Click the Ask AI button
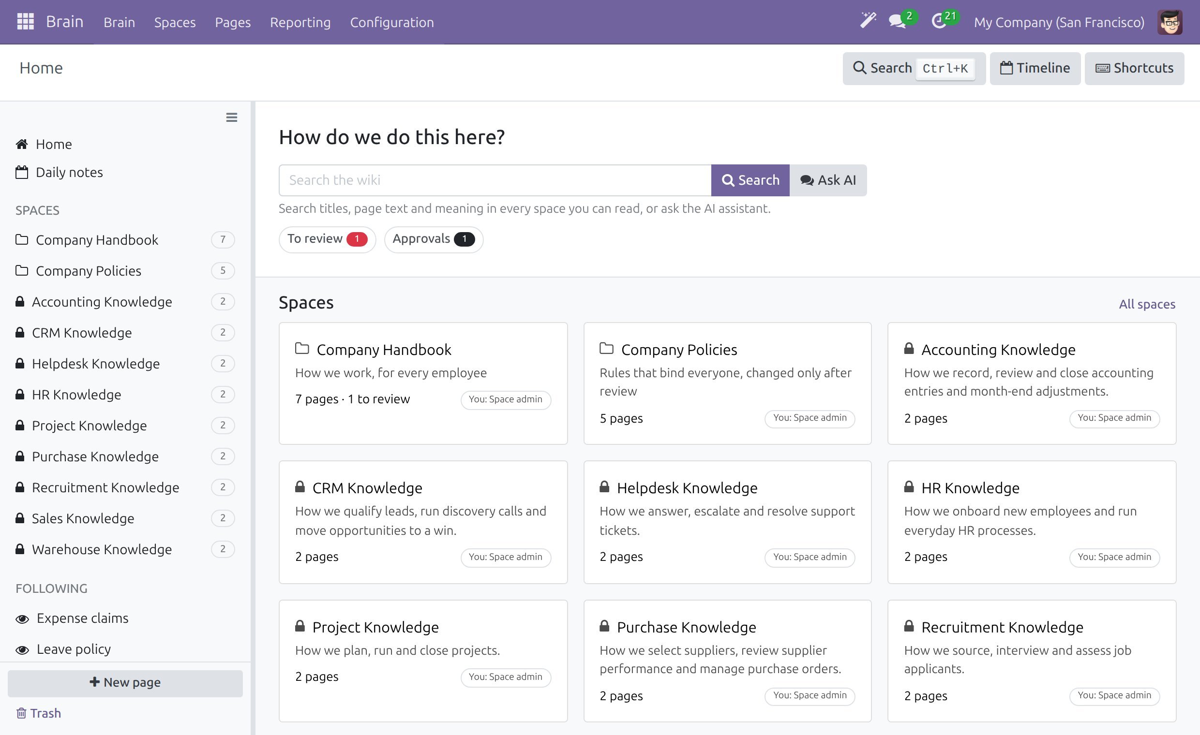 click(828, 180)
